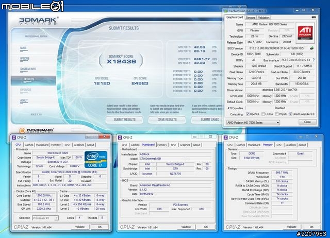Click the CPU-Z icon in the Mainboard window title bar
Image resolution: width=330 pixels, height=238 pixels.
tap(120, 138)
